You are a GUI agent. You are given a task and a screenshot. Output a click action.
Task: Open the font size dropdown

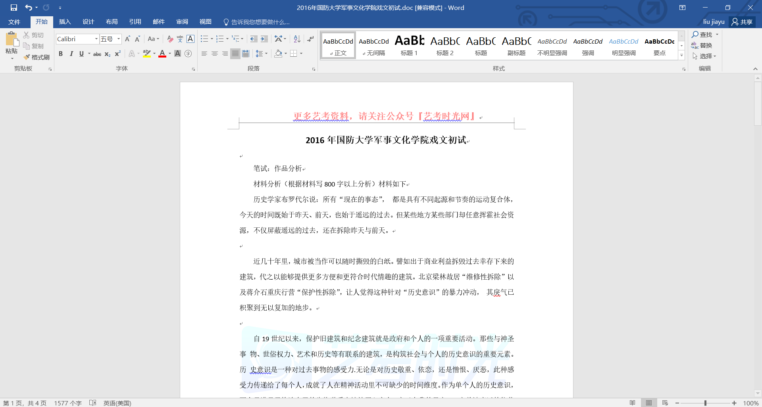point(118,39)
